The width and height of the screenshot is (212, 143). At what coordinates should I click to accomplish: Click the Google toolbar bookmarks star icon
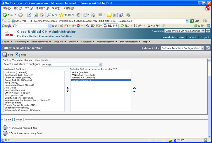(88, 26)
